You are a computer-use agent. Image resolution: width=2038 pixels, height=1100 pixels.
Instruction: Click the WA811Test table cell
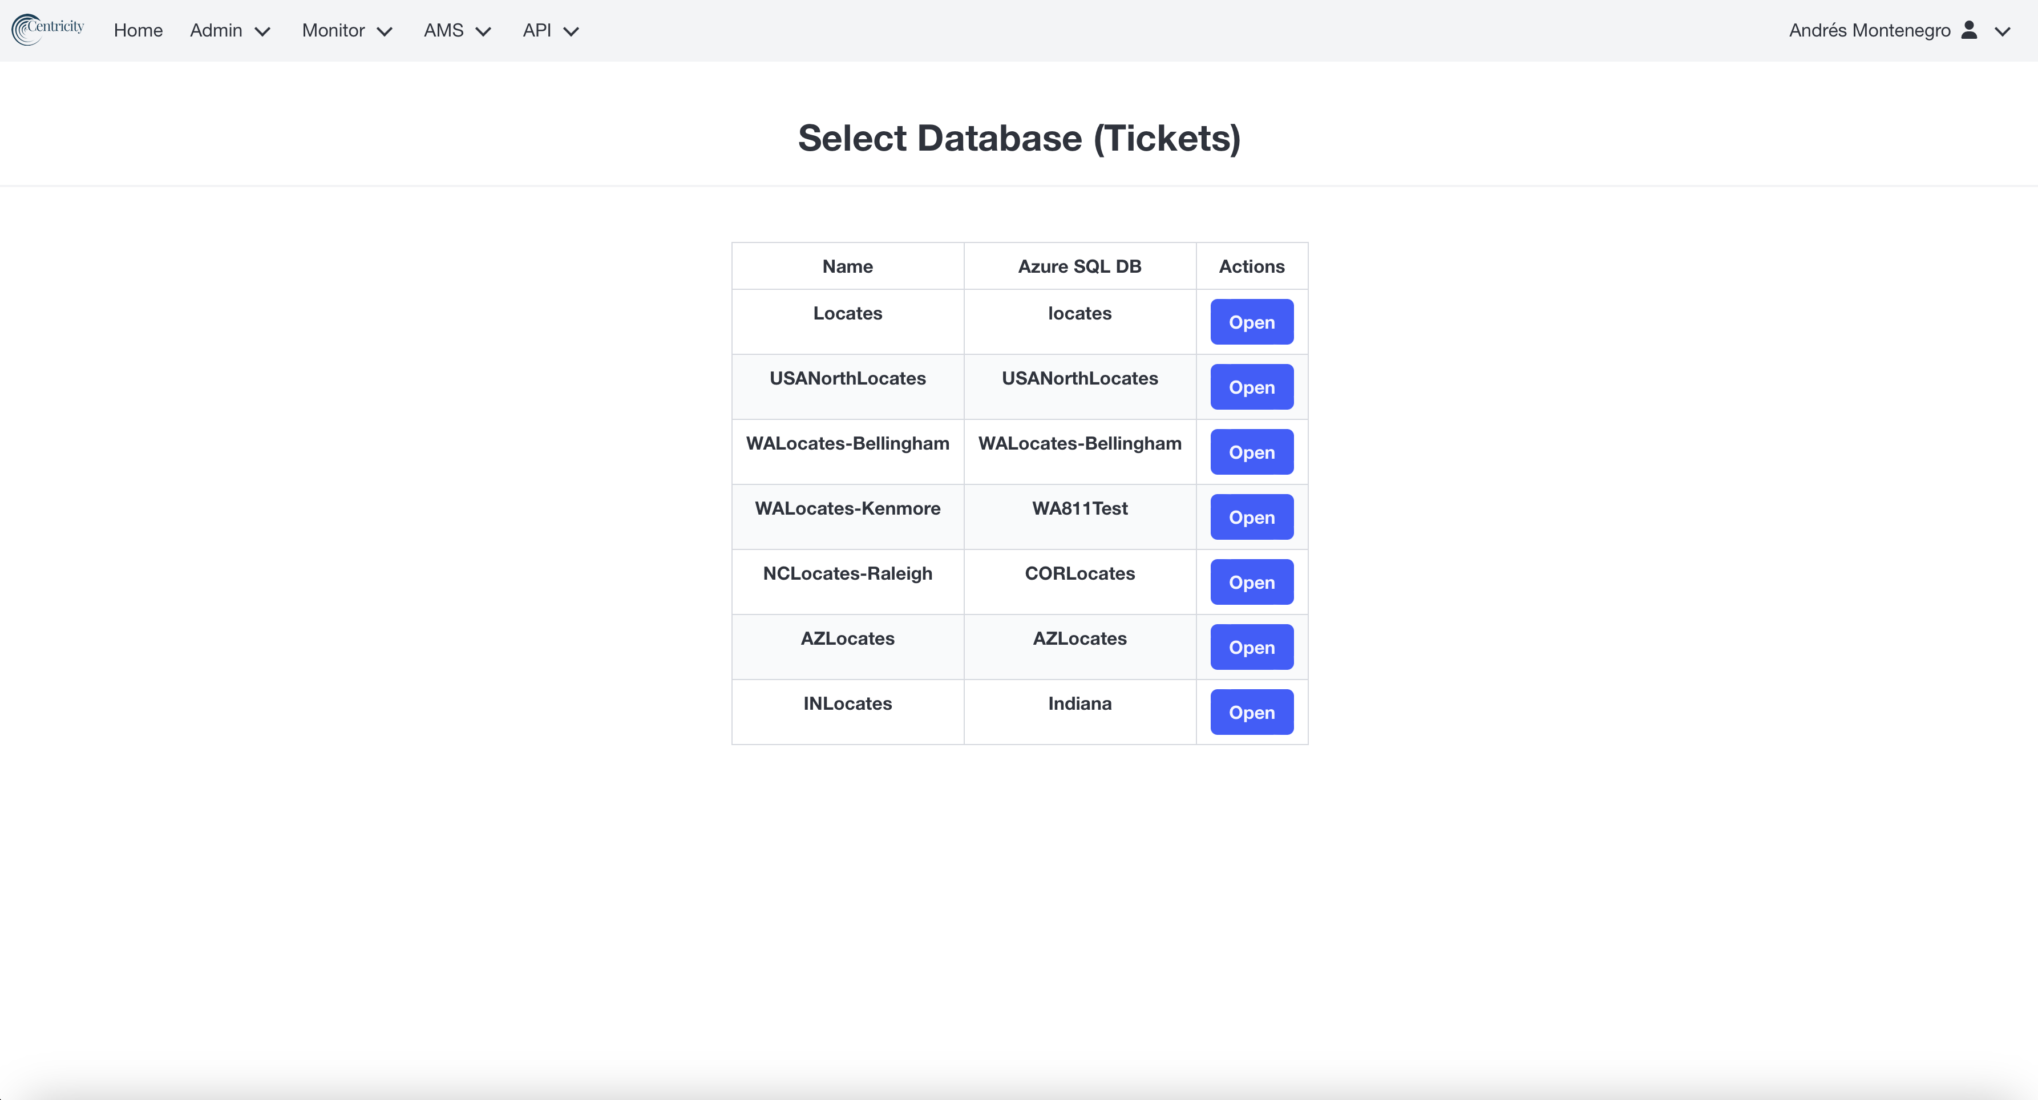(x=1079, y=517)
